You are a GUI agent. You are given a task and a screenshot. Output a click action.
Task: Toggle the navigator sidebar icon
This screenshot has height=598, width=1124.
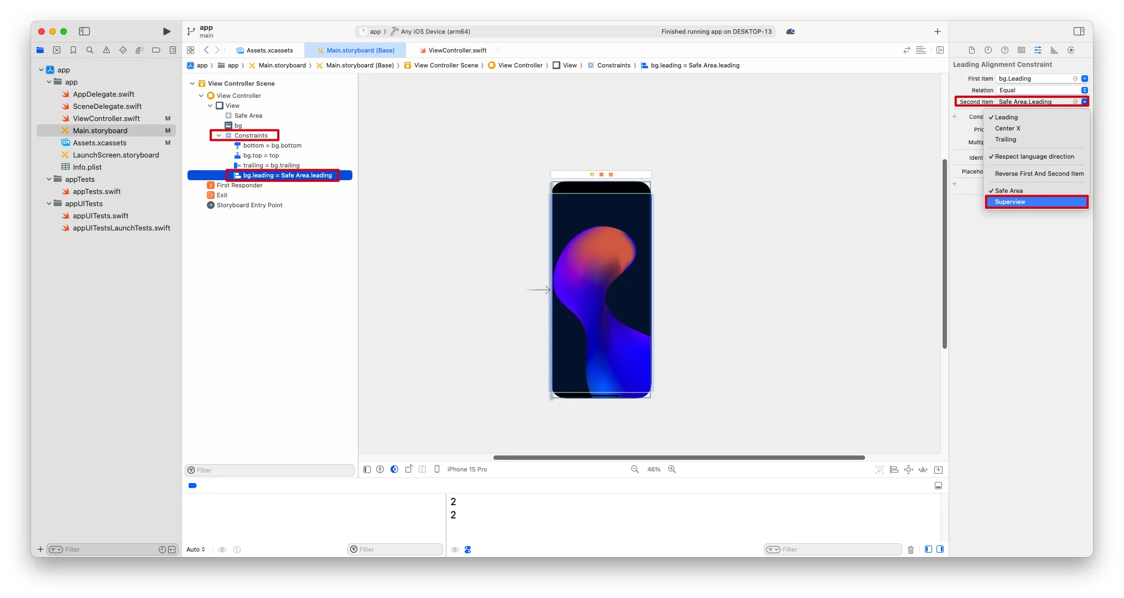85,32
